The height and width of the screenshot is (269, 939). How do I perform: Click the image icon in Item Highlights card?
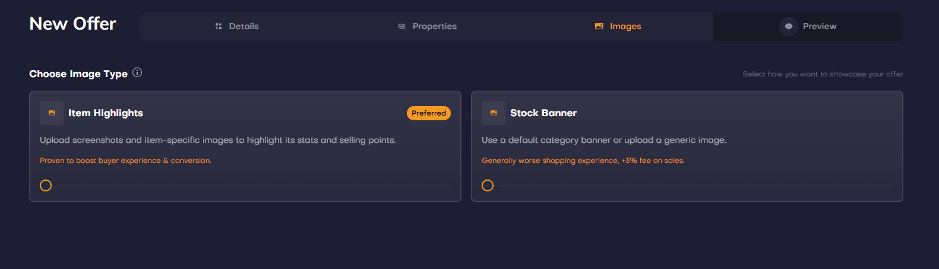[x=52, y=113]
